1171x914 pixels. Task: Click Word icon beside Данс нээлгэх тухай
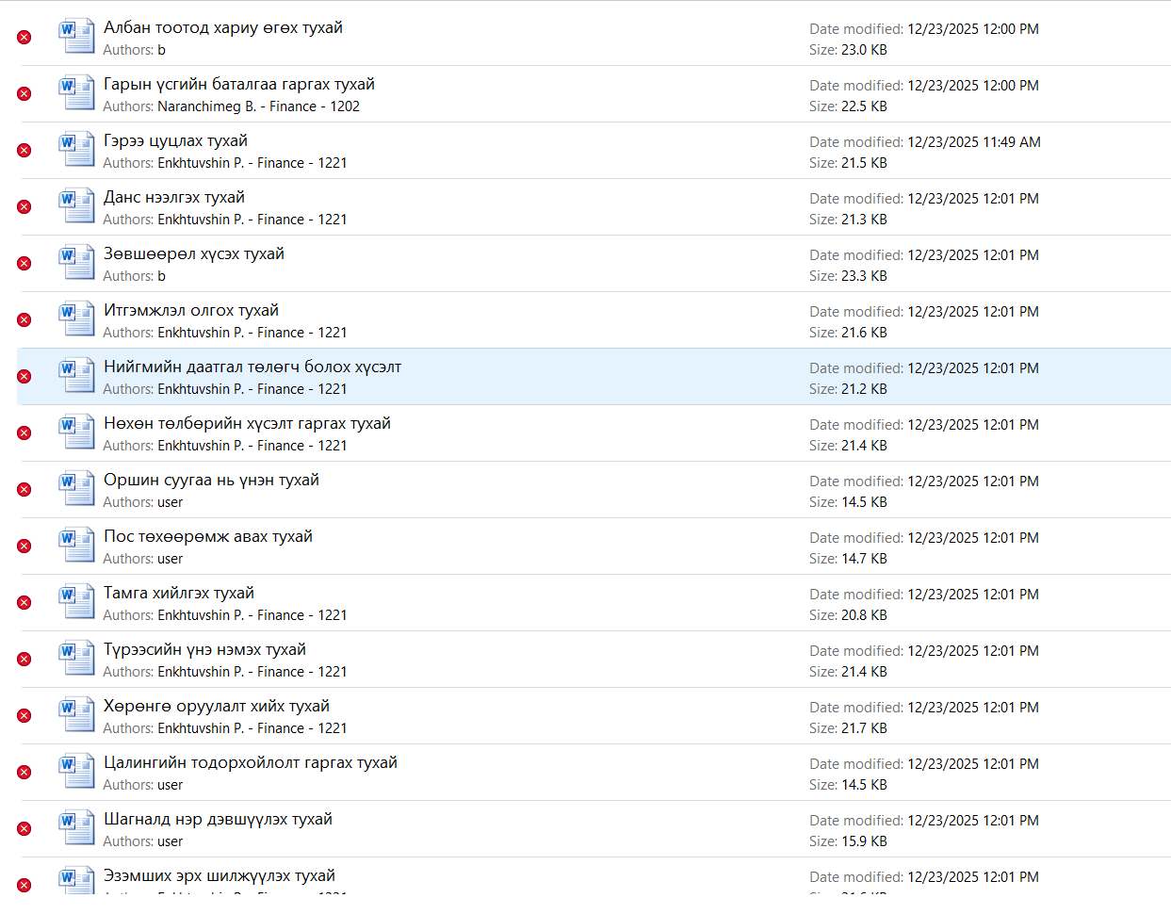[x=76, y=205]
